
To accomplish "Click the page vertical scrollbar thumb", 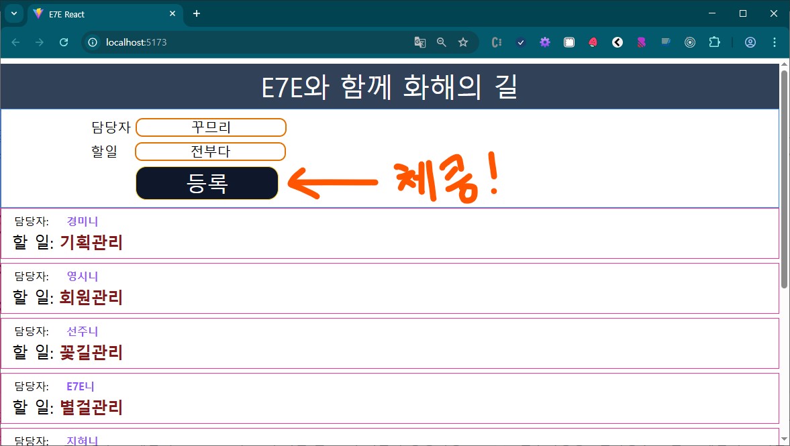I will point(784,178).
